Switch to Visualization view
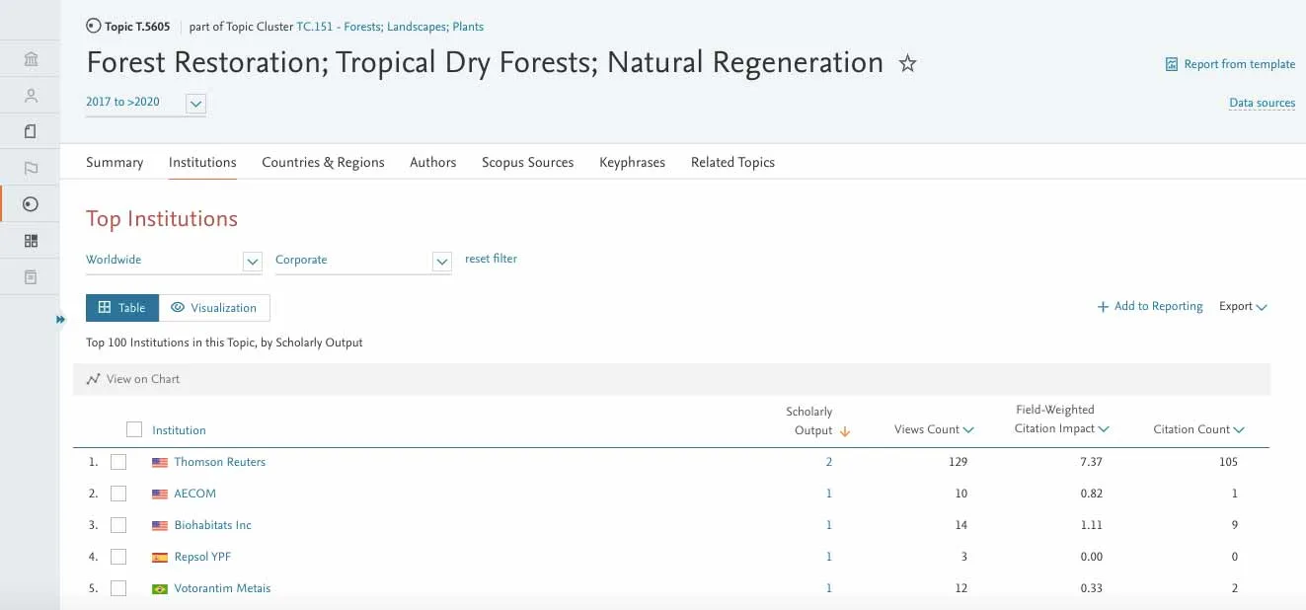Image resolution: width=1306 pixels, height=610 pixels. (x=214, y=308)
